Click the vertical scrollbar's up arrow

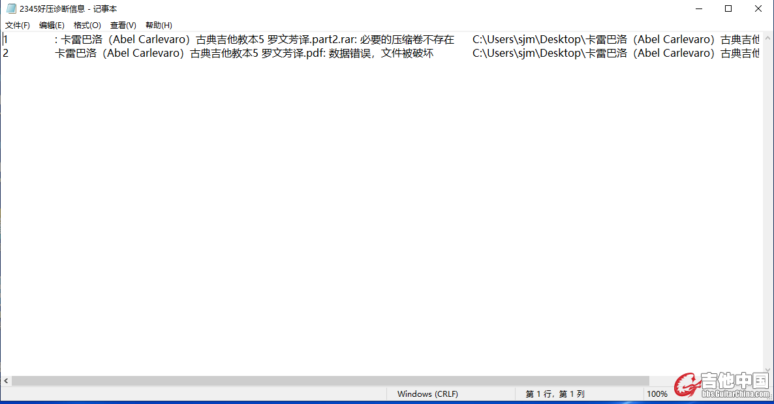pyautogui.click(x=767, y=37)
